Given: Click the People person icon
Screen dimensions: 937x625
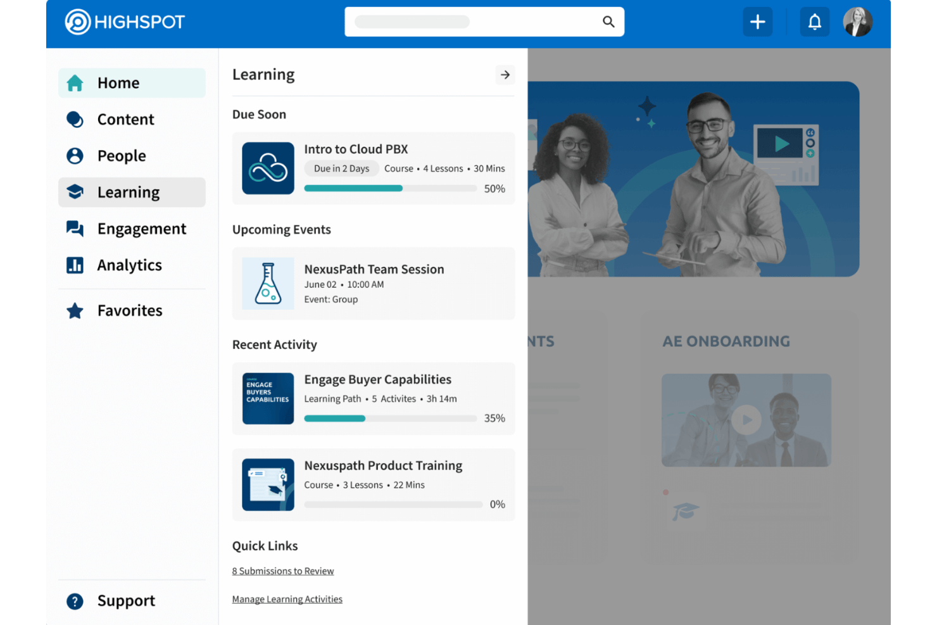Looking at the screenshot, I should pos(75,156).
